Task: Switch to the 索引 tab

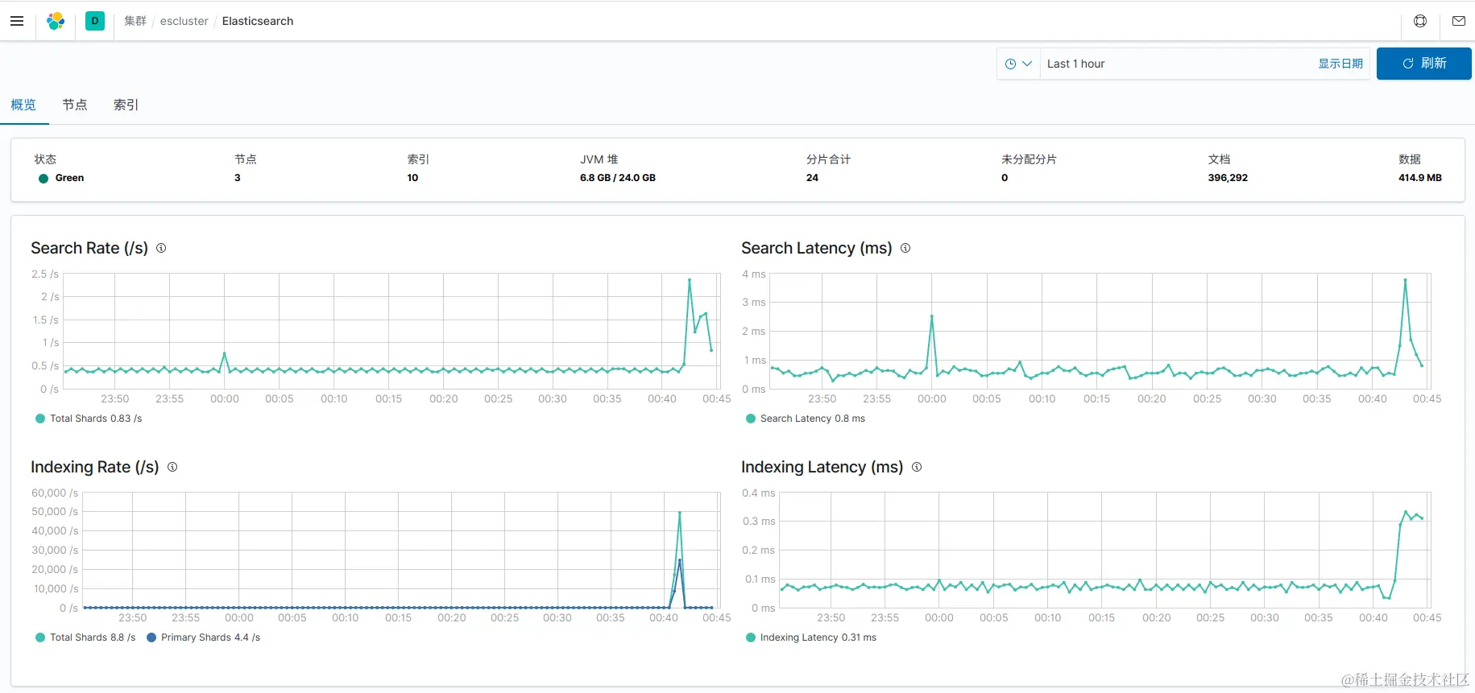Action: point(126,105)
